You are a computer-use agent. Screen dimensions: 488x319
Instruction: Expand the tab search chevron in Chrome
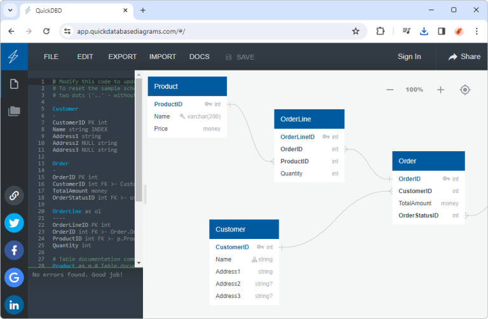pos(10,10)
